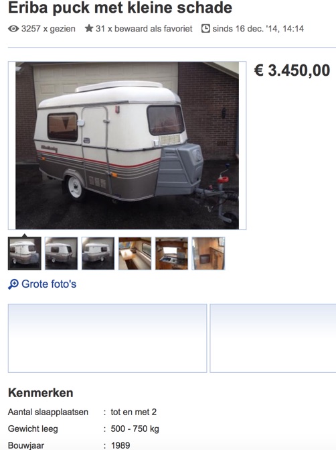Select the first caravan exterior thumbnail
This screenshot has height=450, width=336.
tap(24, 254)
